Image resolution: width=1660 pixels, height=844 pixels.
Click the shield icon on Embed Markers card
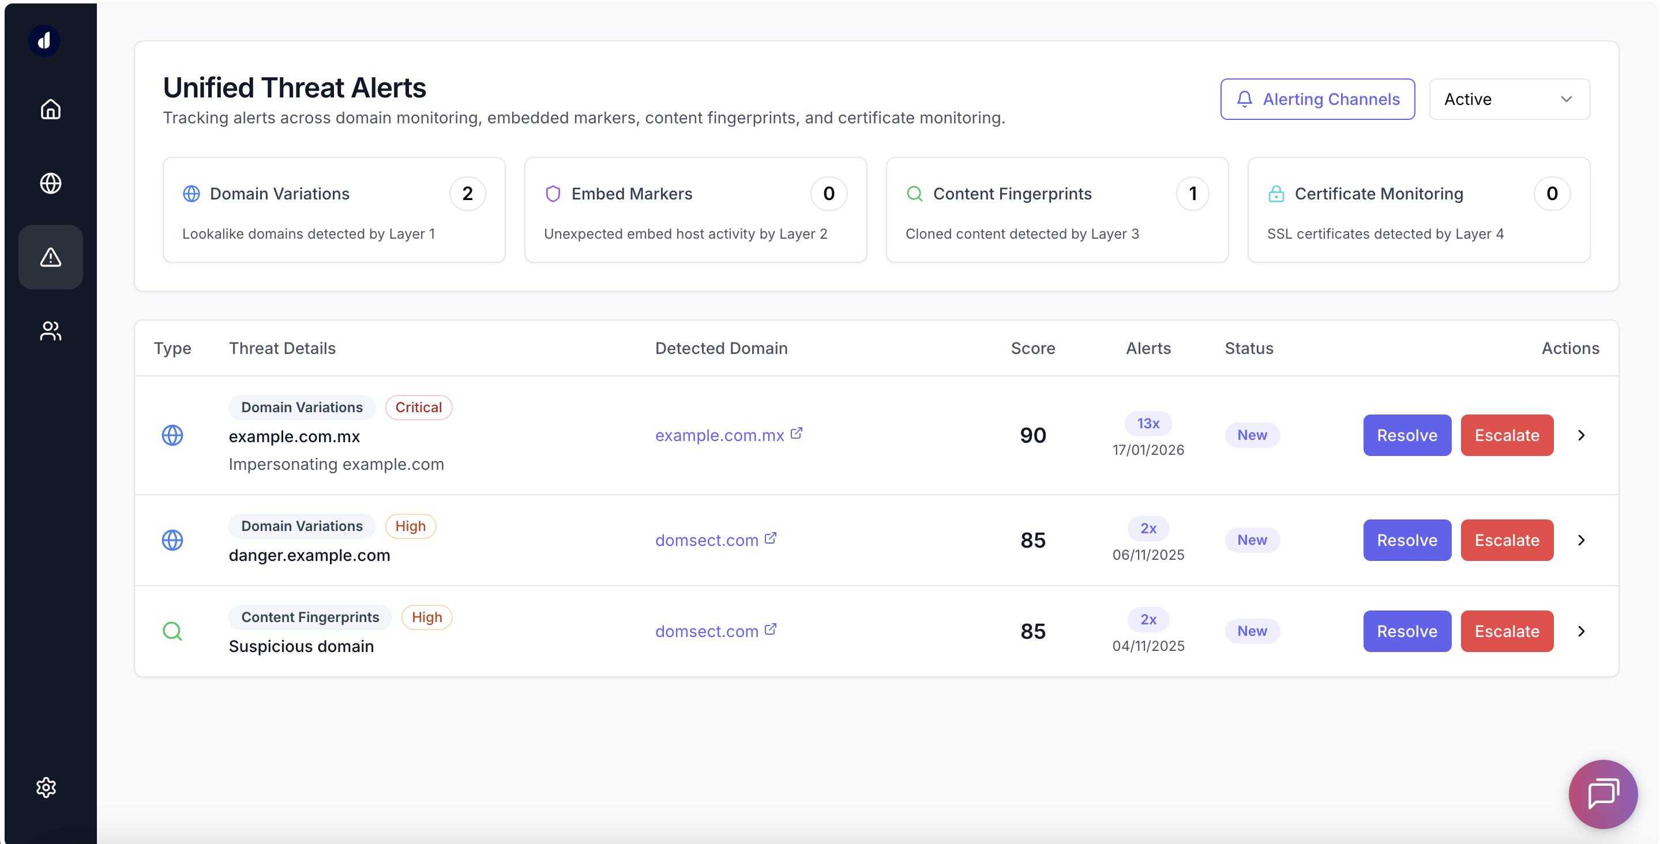tap(554, 193)
